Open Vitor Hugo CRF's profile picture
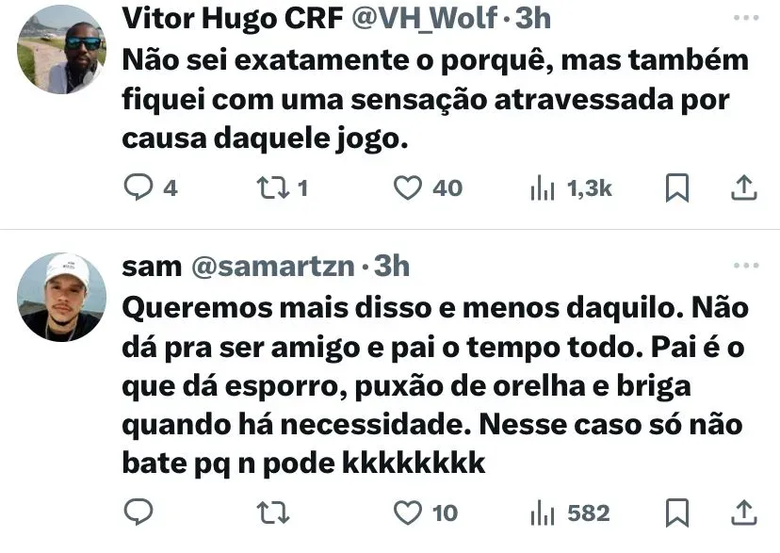Screen dimensions: 780x553 (x=61, y=49)
